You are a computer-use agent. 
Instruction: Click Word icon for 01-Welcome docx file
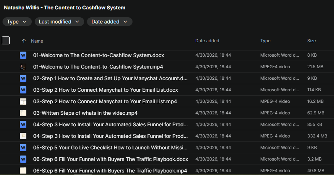click(23, 55)
